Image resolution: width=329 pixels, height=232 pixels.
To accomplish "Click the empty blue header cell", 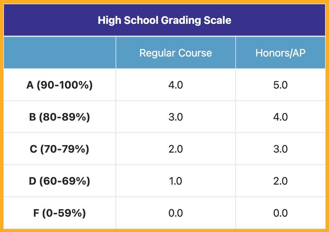I will tap(60, 53).
